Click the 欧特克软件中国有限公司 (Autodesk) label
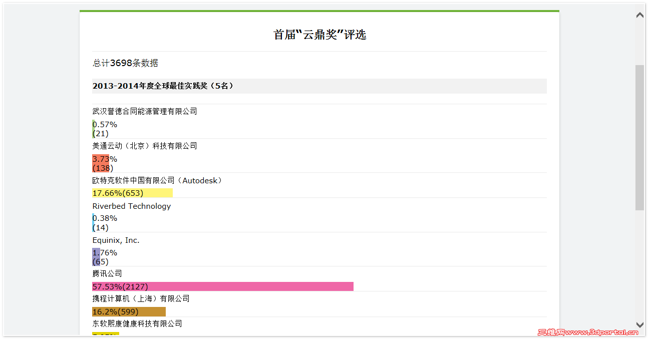The height and width of the screenshot is (339, 648). click(x=157, y=180)
